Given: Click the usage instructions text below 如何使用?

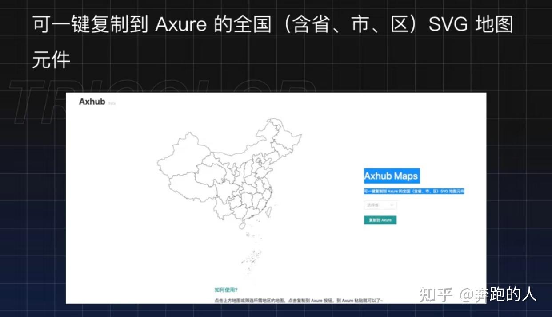Looking at the screenshot, I should pos(299,299).
